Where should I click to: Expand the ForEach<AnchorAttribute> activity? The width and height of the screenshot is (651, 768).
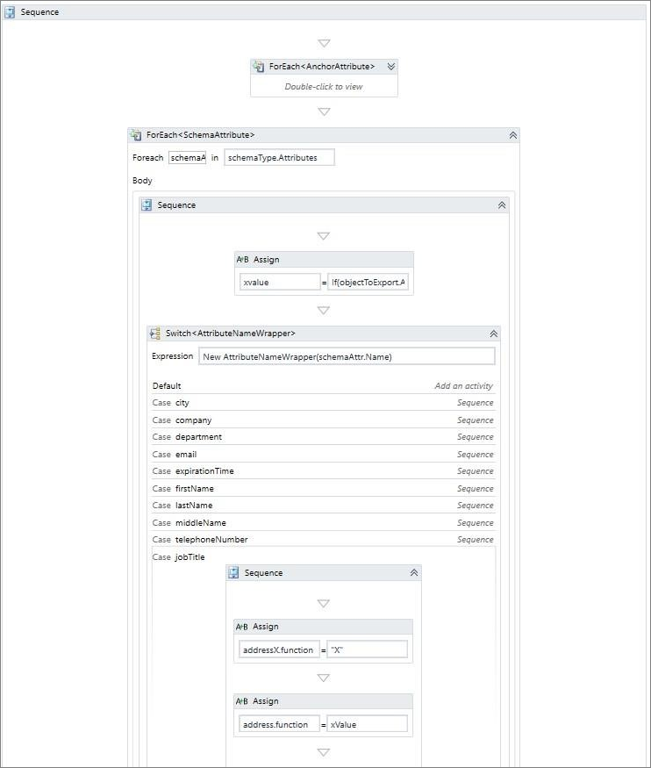tap(391, 67)
